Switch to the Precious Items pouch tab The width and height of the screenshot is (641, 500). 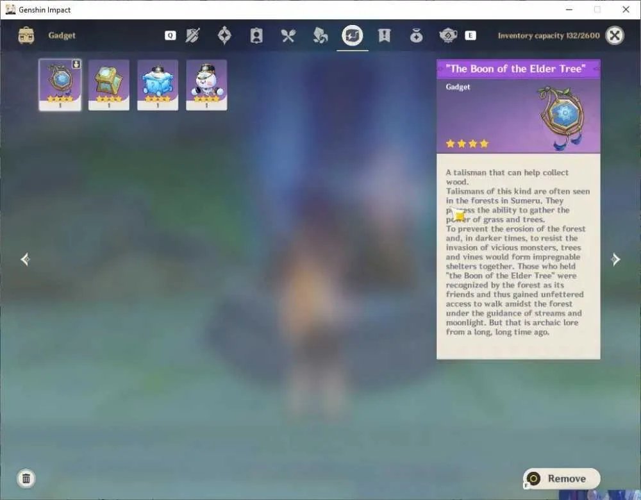tap(416, 35)
